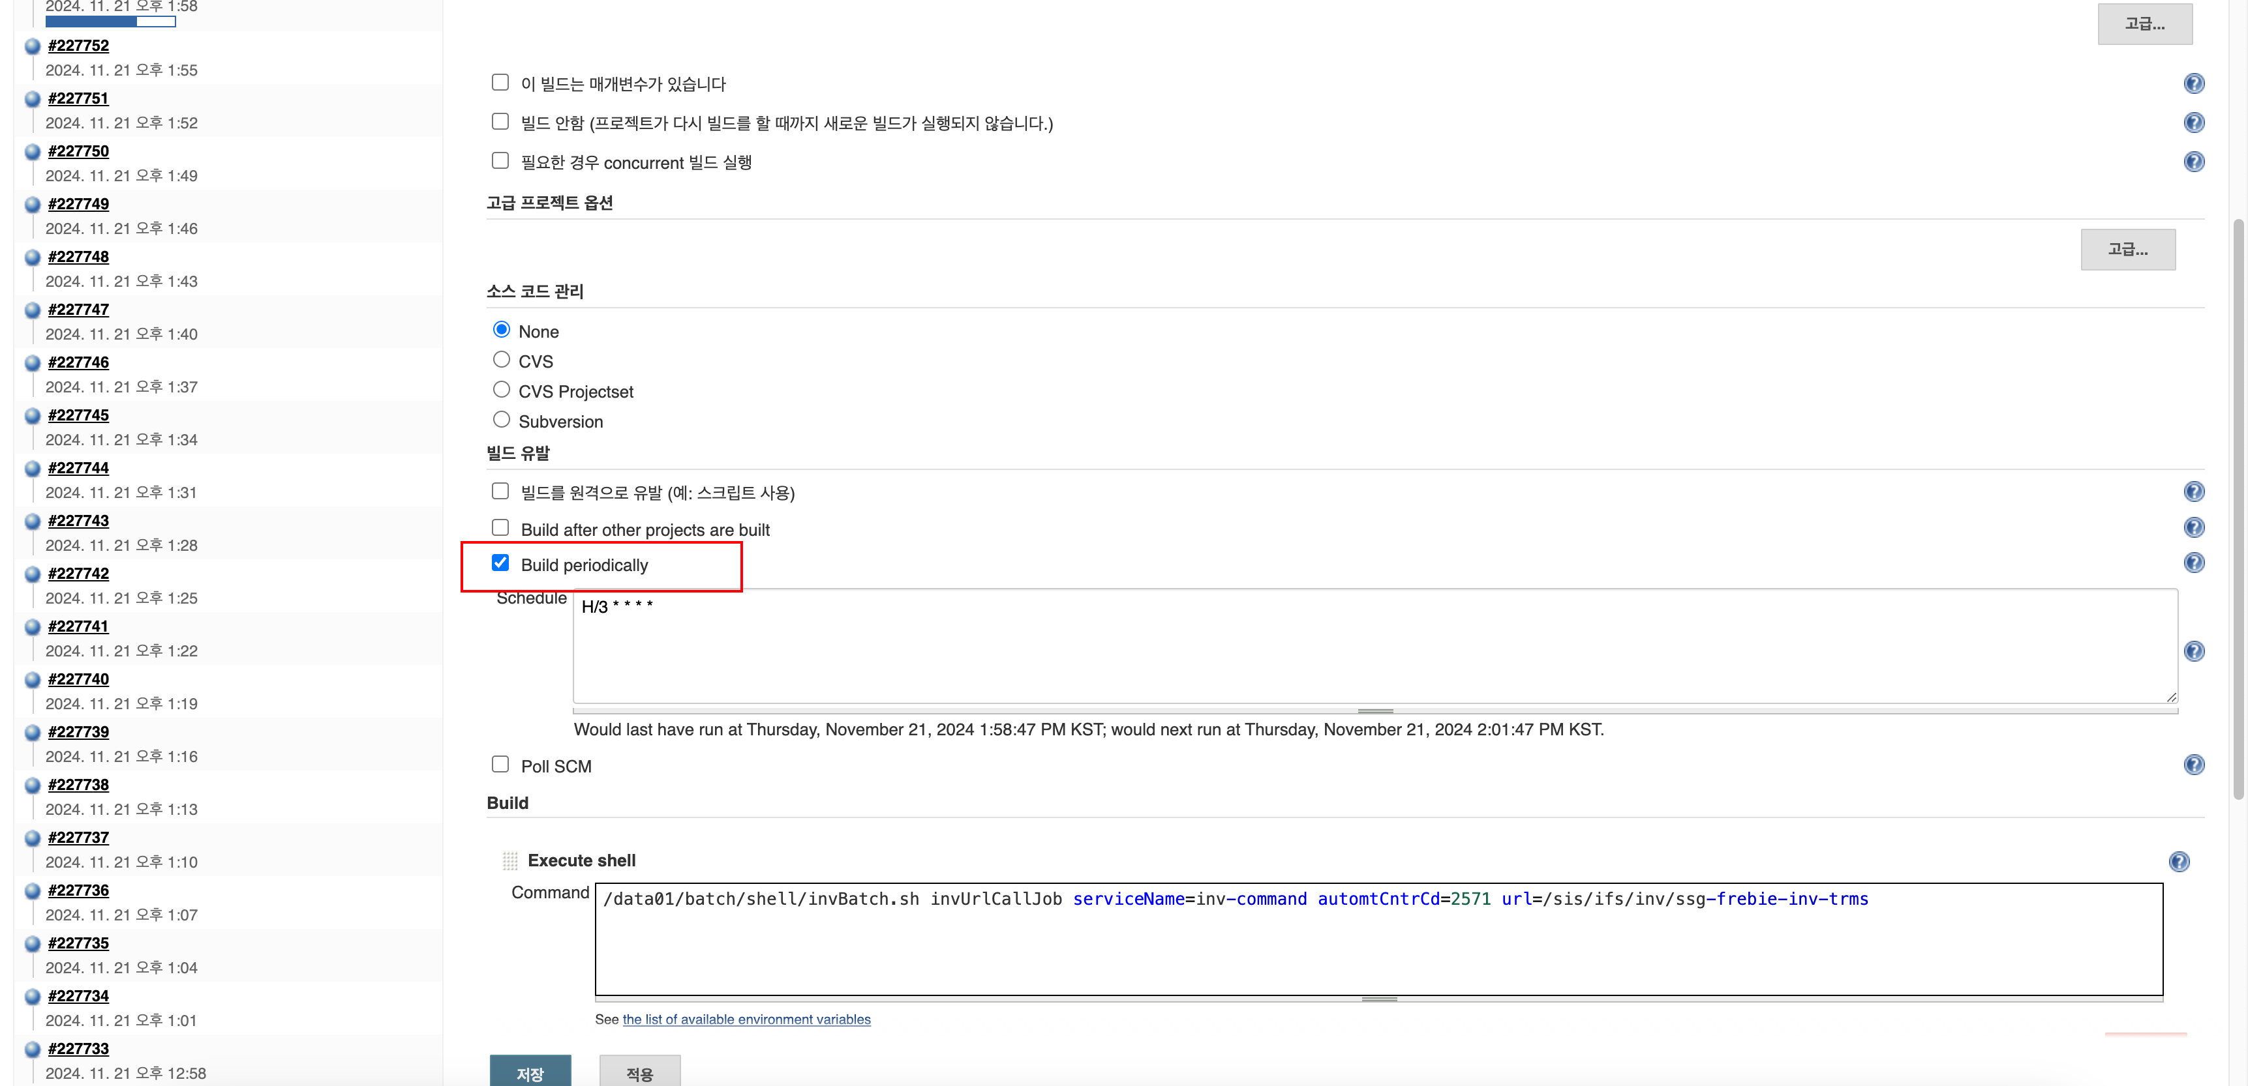This screenshot has height=1086, width=2248.
Task: Select CVS Projectset radio button
Action: (501, 390)
